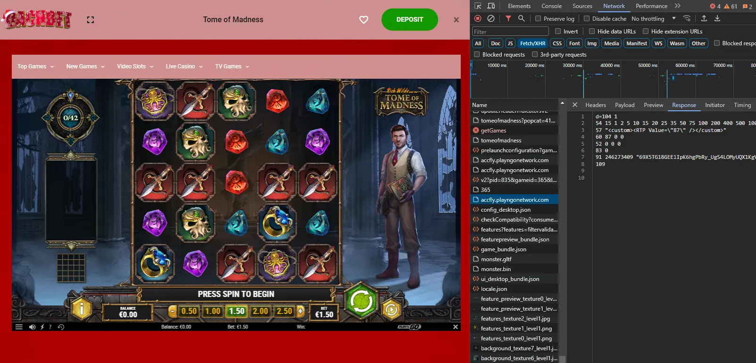Switch to Sources DevTools tab
The image size is (756, 363).
582,6
